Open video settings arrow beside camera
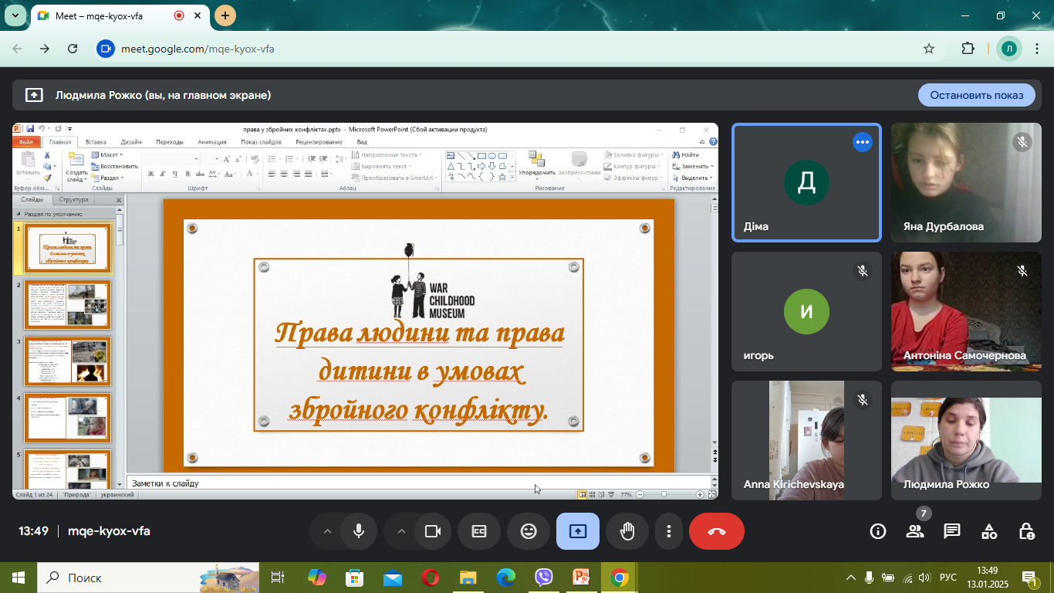 [x=400, y=531]
